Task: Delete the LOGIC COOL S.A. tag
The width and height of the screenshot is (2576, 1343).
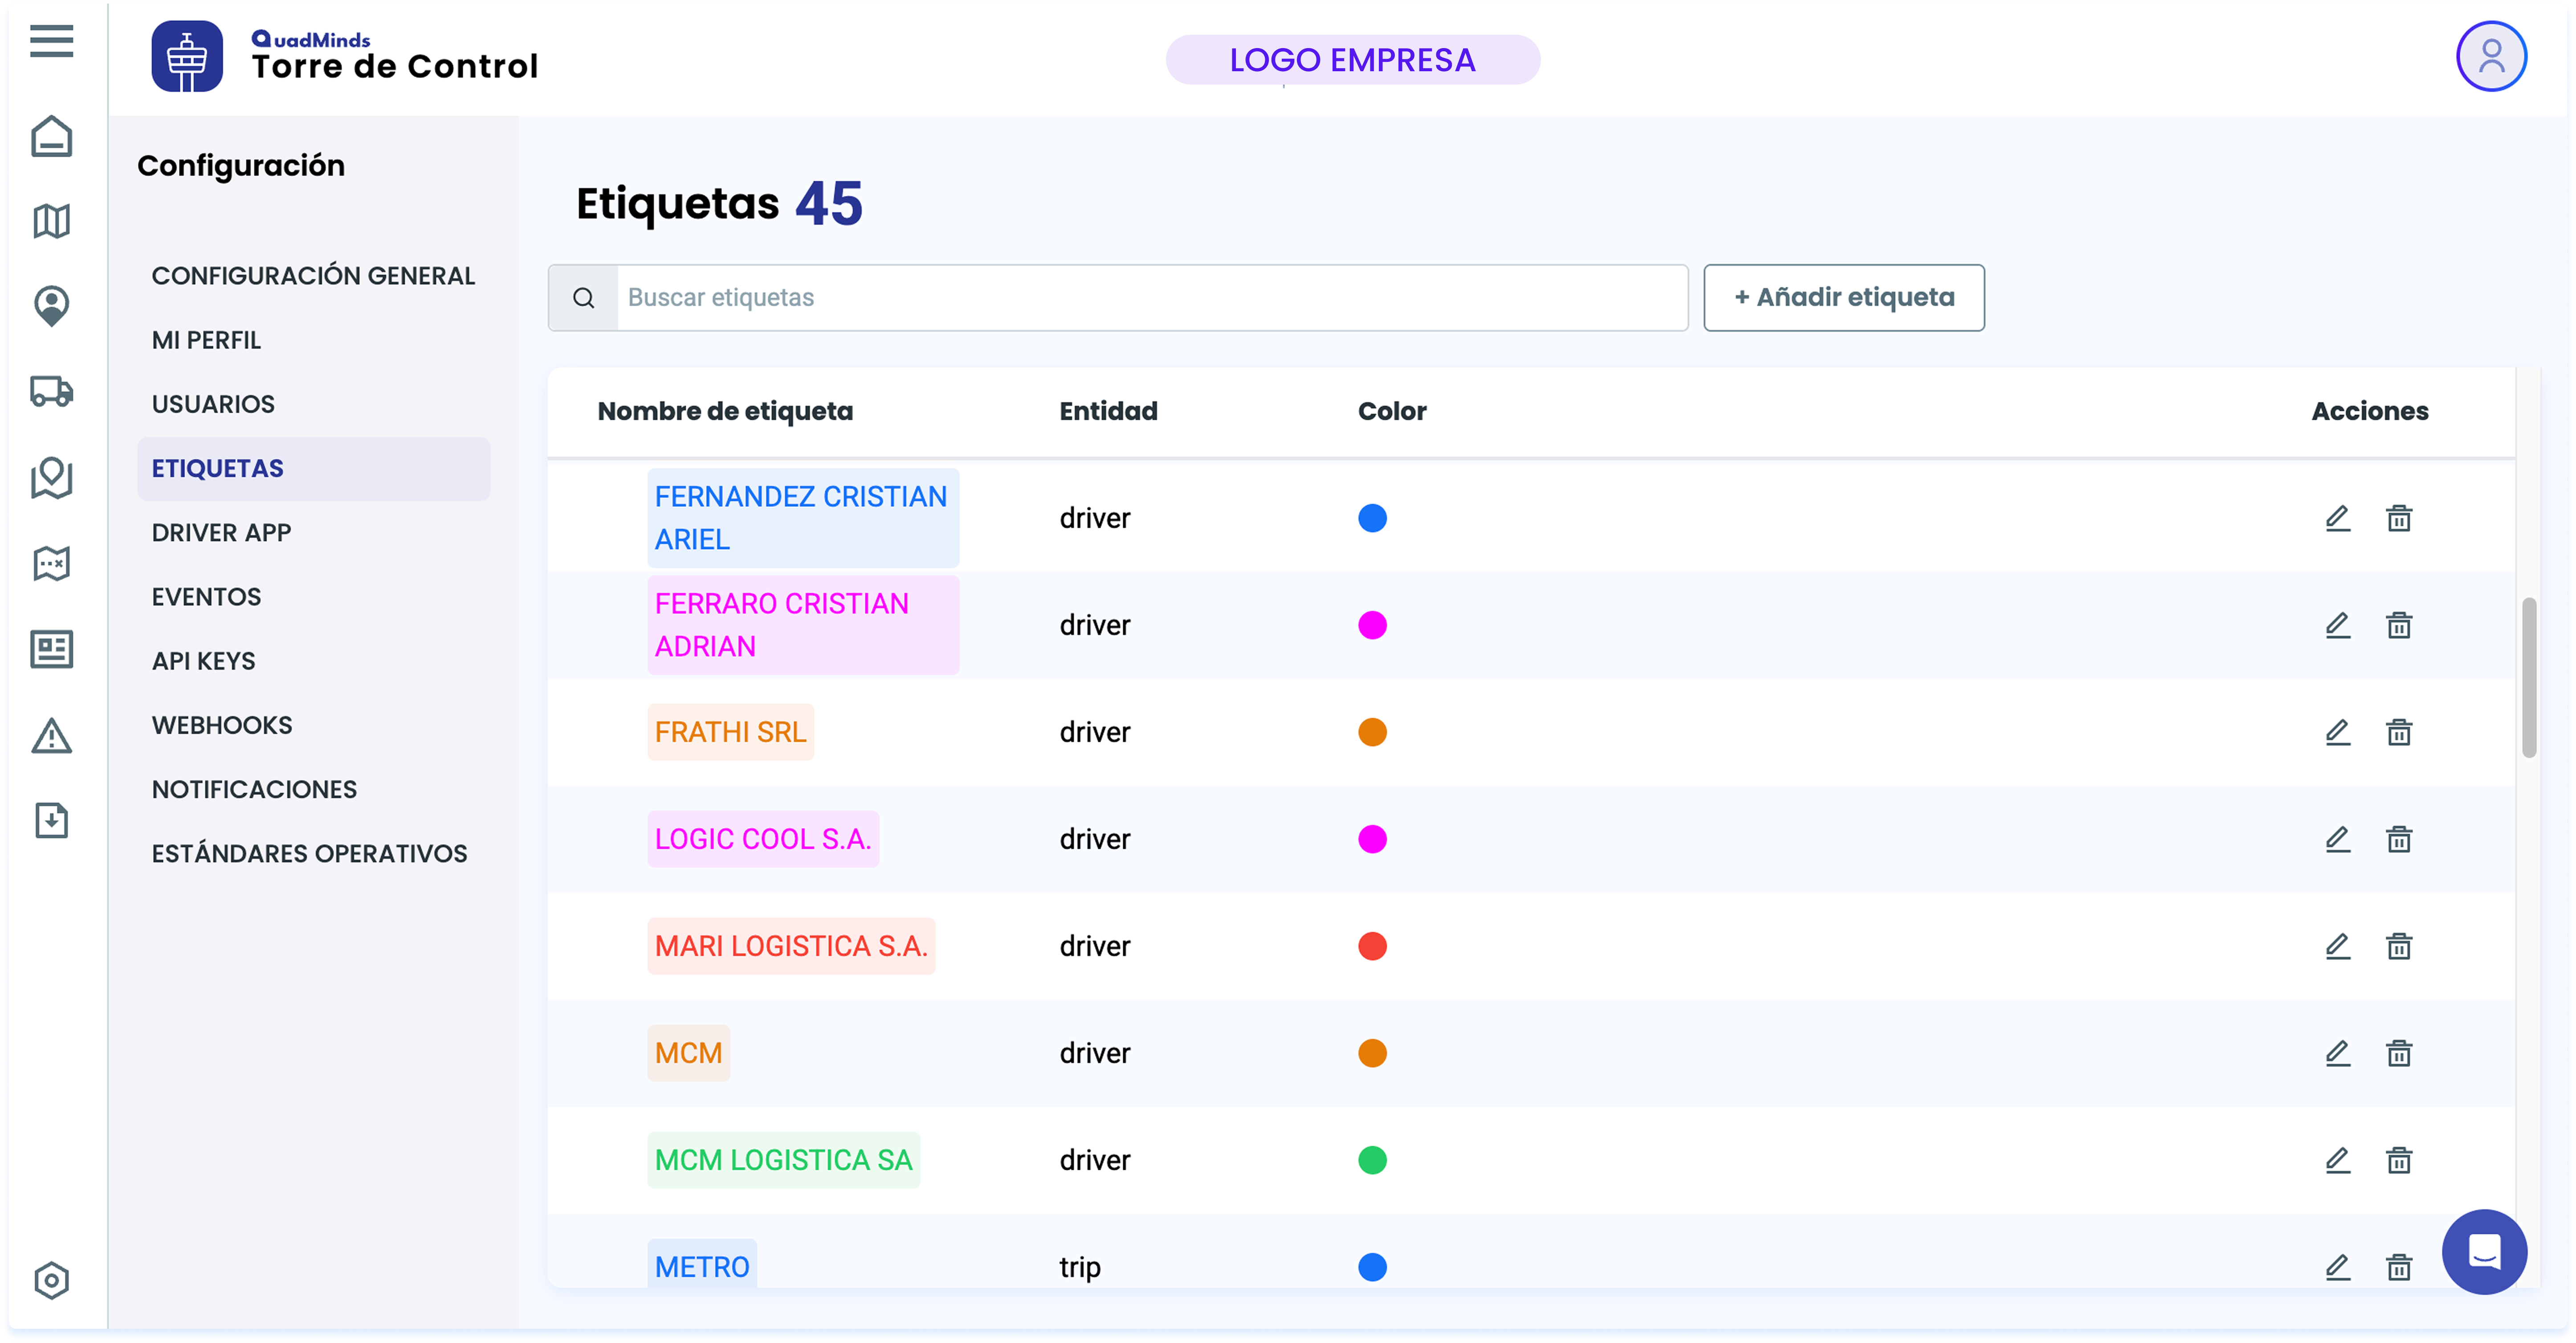Action: tap(2399, 839)
